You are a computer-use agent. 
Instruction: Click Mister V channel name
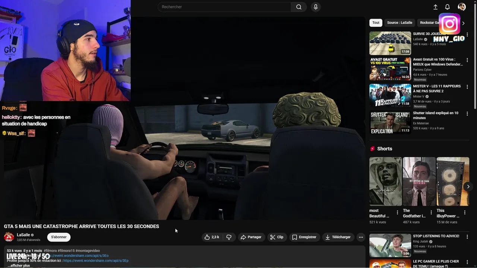[418, 97]
